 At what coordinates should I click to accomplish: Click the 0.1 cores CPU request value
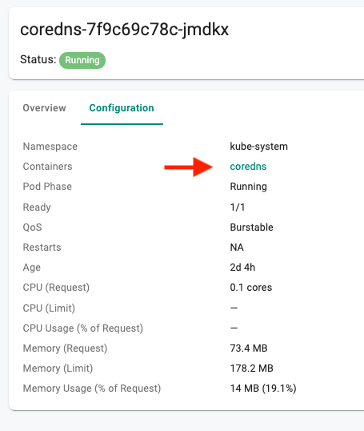tap(251, 288)
